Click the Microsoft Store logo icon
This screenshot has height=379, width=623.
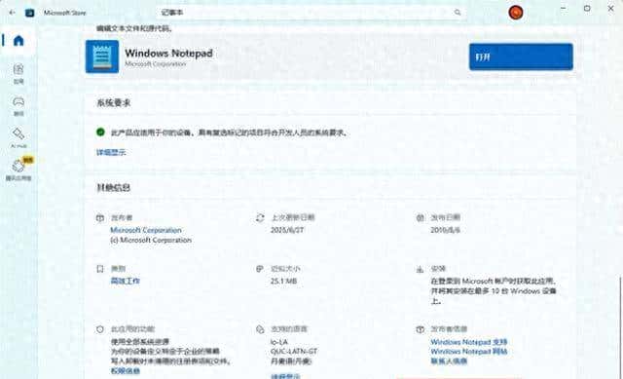tap(29, 13)
